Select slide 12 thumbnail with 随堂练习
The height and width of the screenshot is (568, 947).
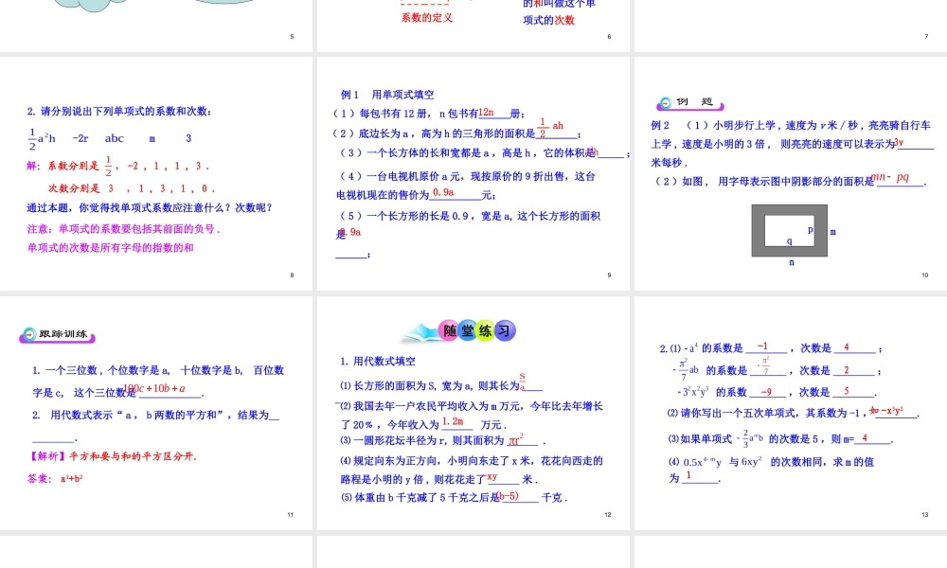tap(473, 412)
